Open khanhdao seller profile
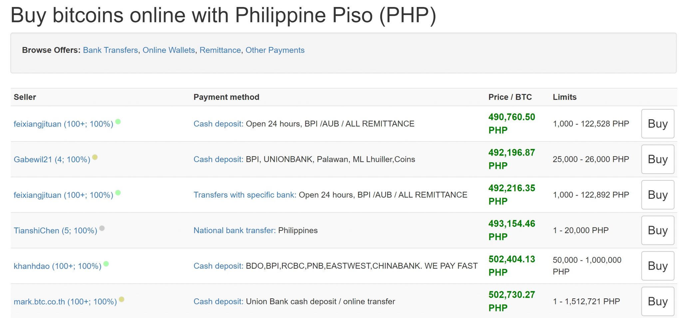The height and width of the screenshot is (318, 682). click(x=57, y=266)
